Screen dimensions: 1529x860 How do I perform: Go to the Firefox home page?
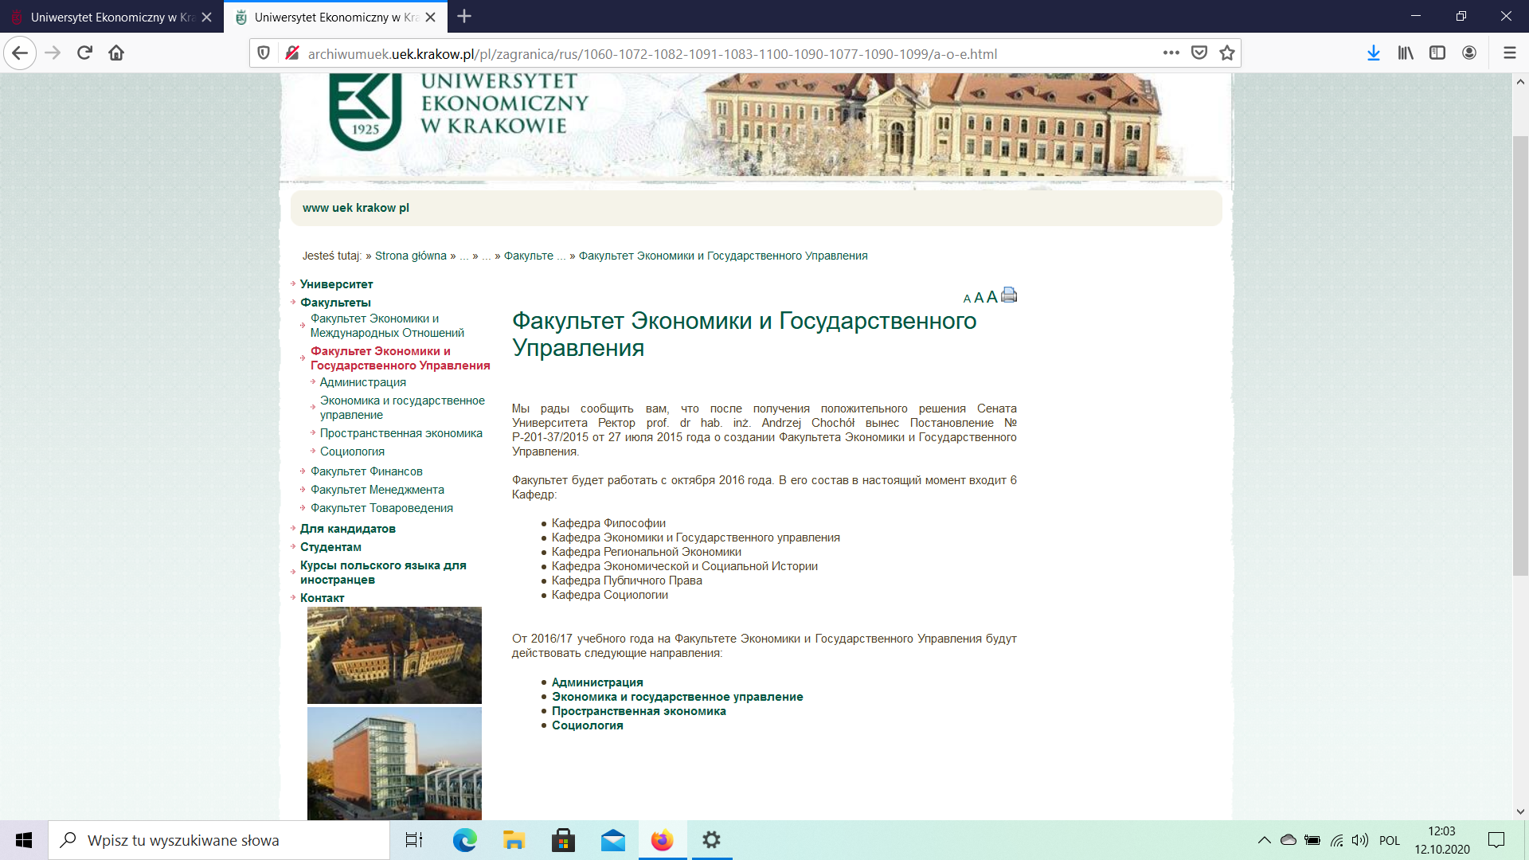[x=116, y=53]
